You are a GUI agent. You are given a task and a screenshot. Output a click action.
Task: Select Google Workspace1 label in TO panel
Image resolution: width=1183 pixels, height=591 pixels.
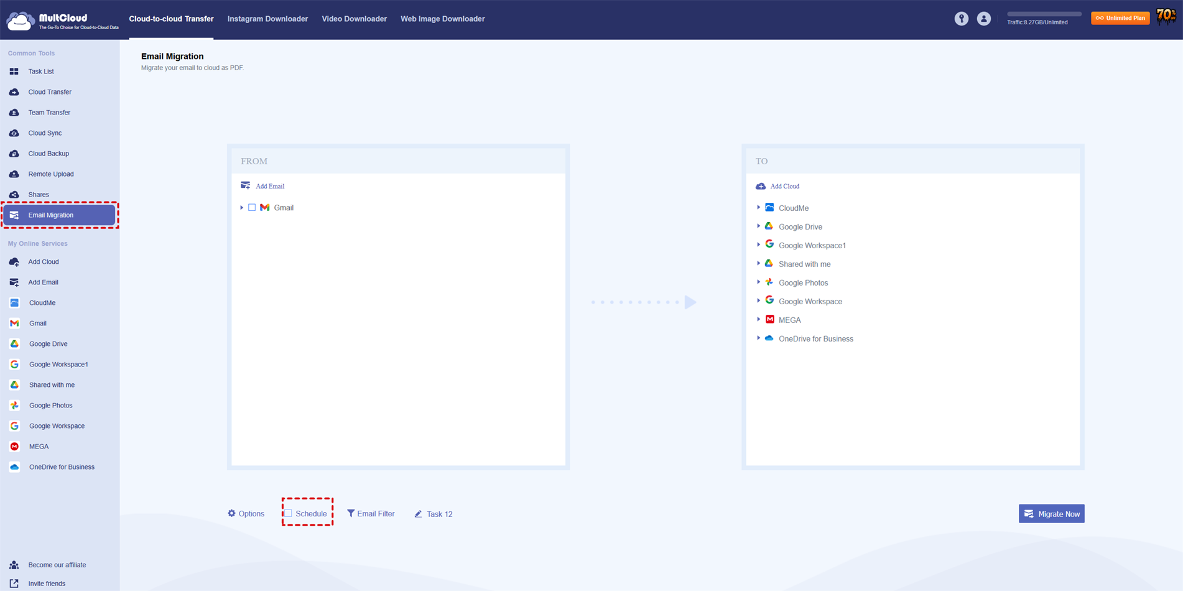[812, 246]
